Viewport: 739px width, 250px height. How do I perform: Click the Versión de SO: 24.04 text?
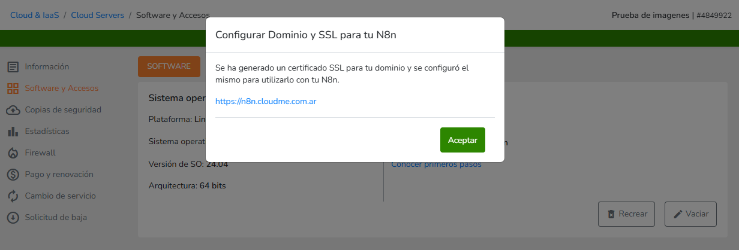[188, 164]
